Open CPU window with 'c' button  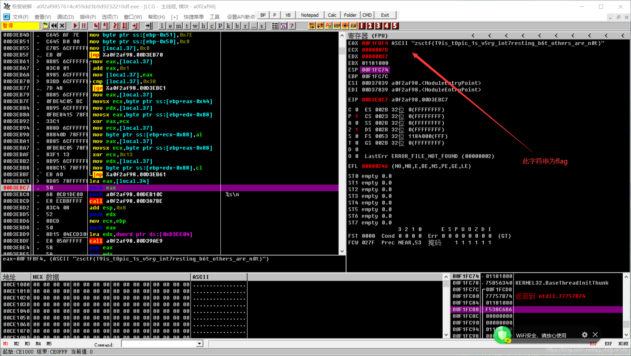pos(212,26)
